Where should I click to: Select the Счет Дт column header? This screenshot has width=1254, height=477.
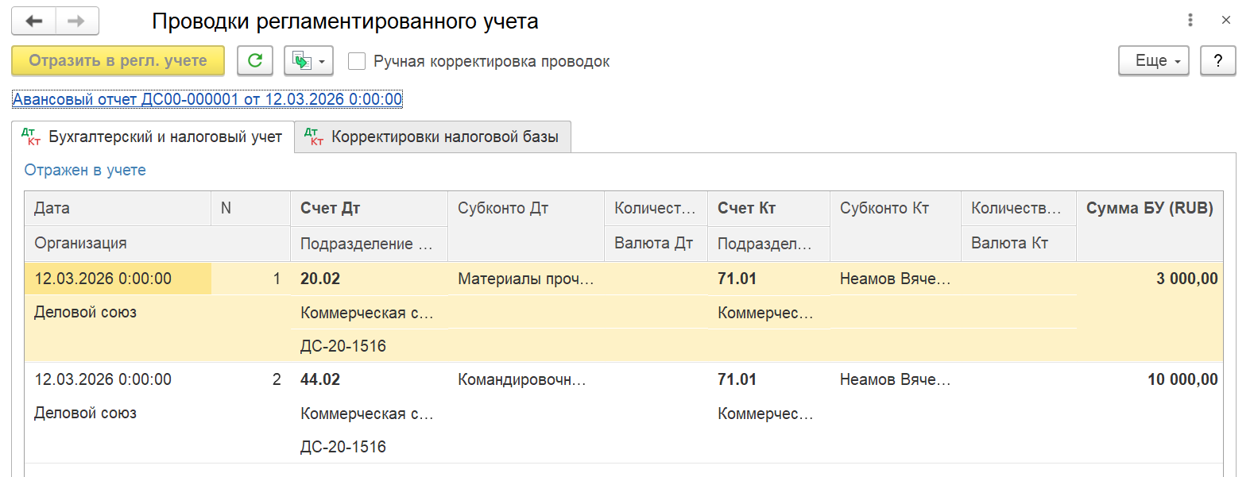pos(370,208)
